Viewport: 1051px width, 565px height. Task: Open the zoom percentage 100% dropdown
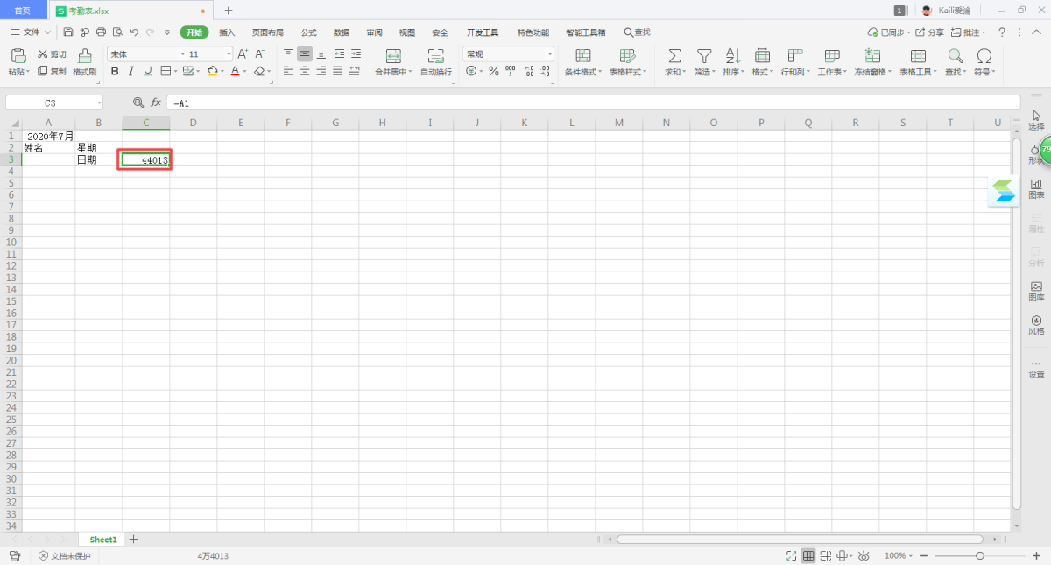tap(899, 556)
